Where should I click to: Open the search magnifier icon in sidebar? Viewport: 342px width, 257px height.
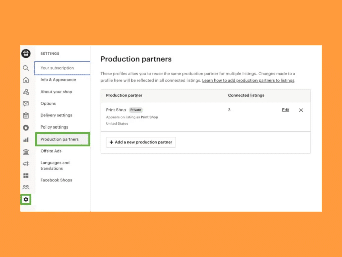click(x=26, y=68)
